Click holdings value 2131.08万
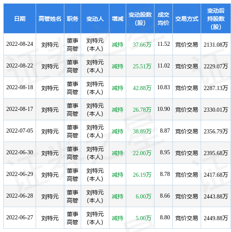This screenshot has width=231, height=232. tap(216, 45)
